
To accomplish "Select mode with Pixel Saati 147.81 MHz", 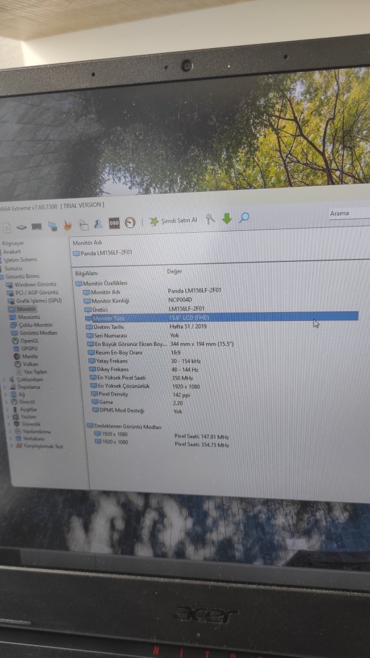I will pyautogui.click(x=162, y=435).
